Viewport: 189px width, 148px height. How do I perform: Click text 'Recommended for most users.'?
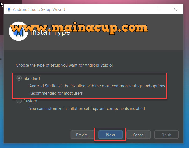[x=56, y=93]
